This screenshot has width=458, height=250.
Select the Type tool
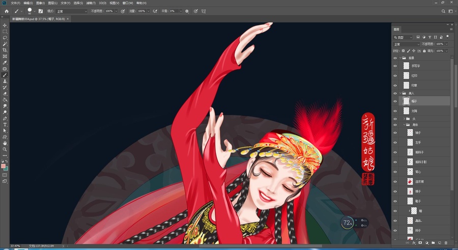(5, 125)
